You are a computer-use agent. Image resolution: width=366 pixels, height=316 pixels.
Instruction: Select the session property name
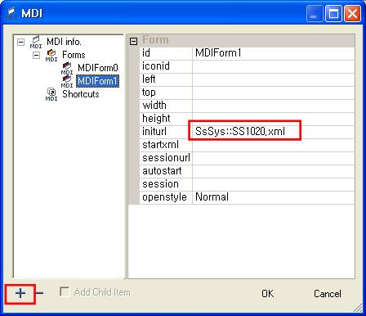tap(166, 184)
